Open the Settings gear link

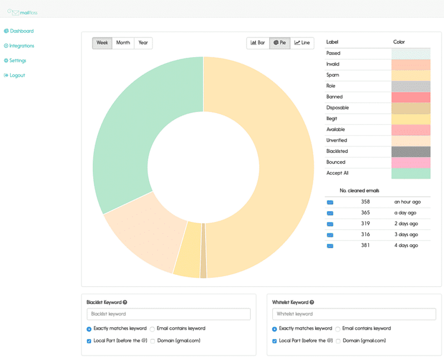15,61
